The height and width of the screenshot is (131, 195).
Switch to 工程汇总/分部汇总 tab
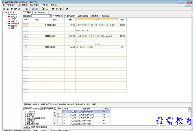coord(40,13)
